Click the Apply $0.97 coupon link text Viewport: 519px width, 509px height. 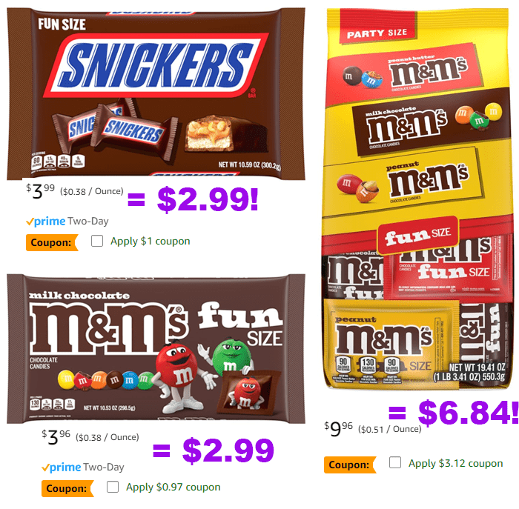pos(173,488)
